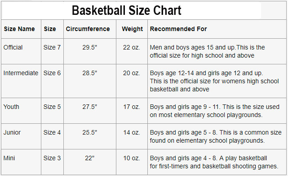Select the Size 6 cell
This screenshot has height=176, width=288.
tap(52, 73)
